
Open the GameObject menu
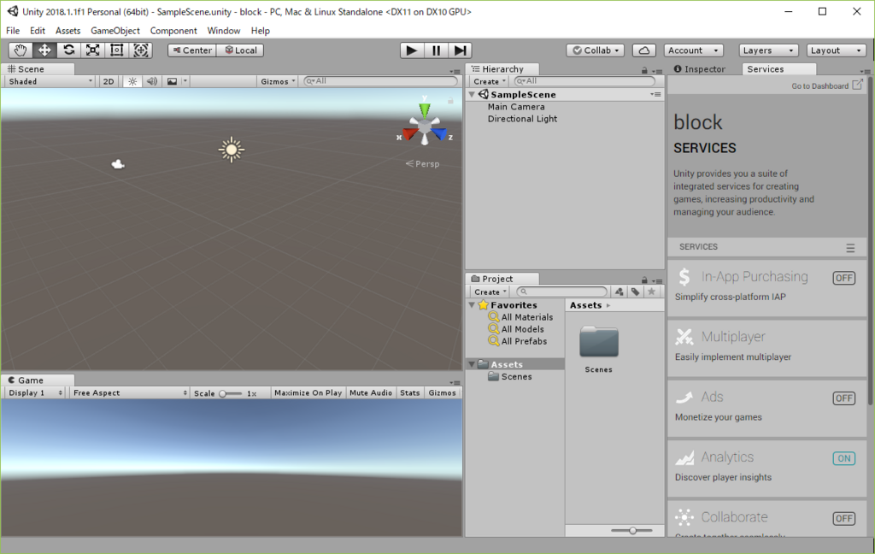(x=115, y=31)
